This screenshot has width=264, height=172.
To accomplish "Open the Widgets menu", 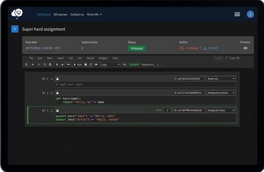I will (103, 58).
